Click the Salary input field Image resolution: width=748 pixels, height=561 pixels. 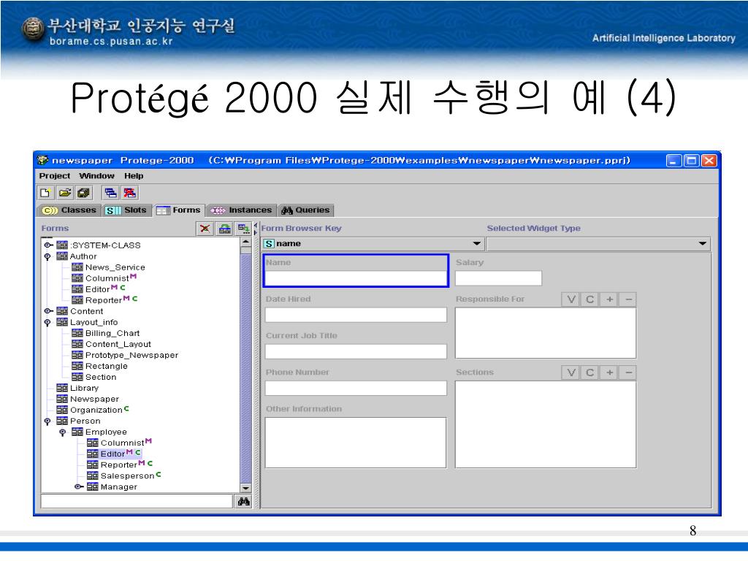pyautogui.click(x=498, y=278)
